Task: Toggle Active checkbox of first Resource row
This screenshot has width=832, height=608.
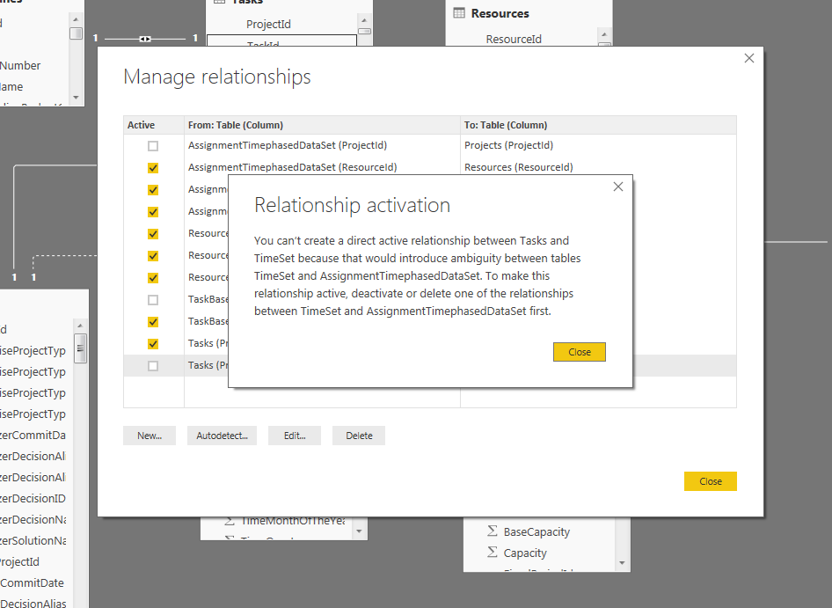Action: click(153, 234)
